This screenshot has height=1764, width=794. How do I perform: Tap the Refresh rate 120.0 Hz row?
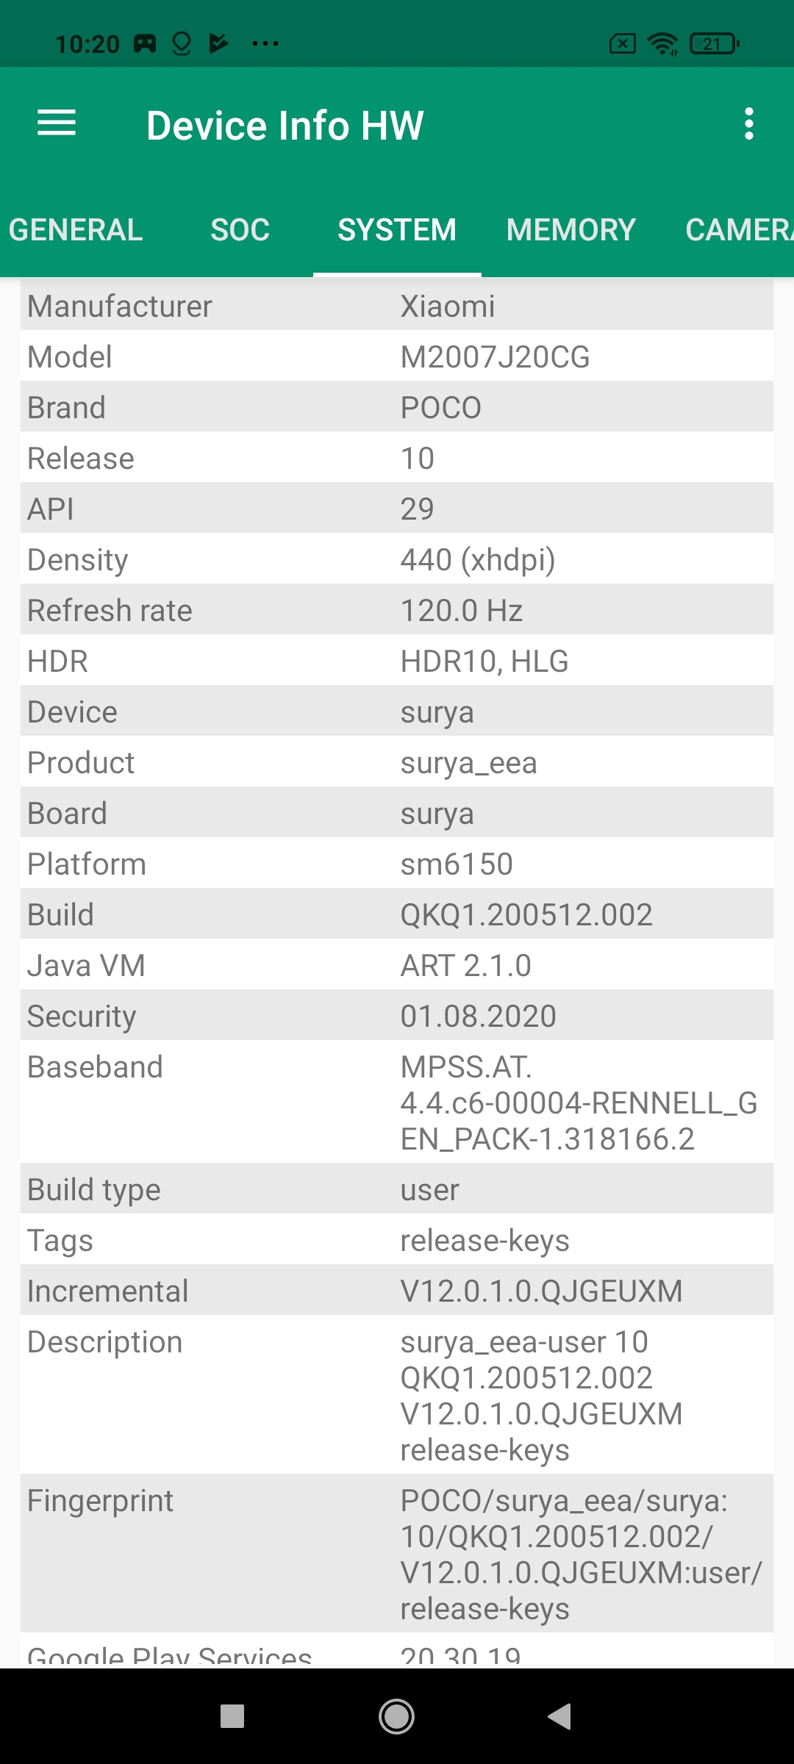397,611
